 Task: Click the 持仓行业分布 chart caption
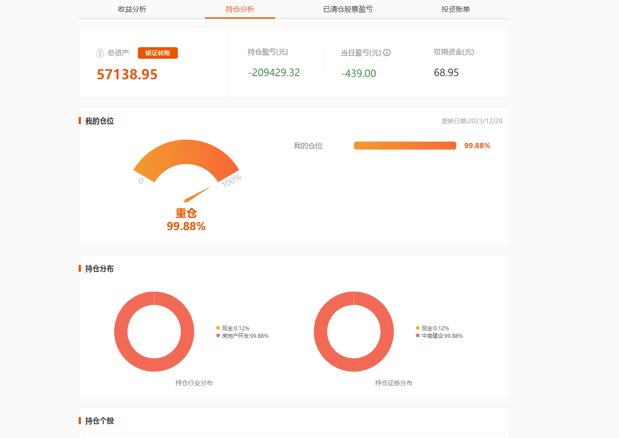pyautogui.click(x=194, y=383)
